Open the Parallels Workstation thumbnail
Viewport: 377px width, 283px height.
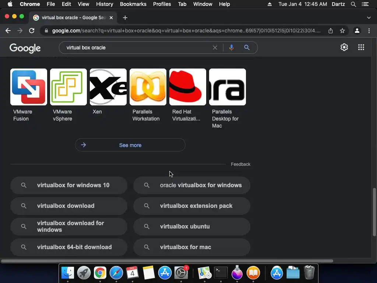tap(148, 87)
